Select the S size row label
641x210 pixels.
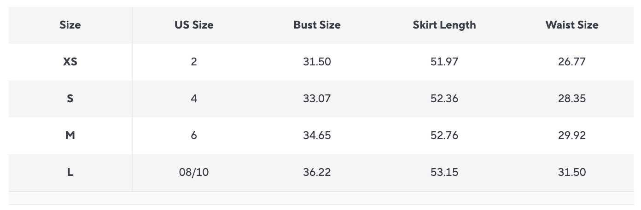[70, 99]
